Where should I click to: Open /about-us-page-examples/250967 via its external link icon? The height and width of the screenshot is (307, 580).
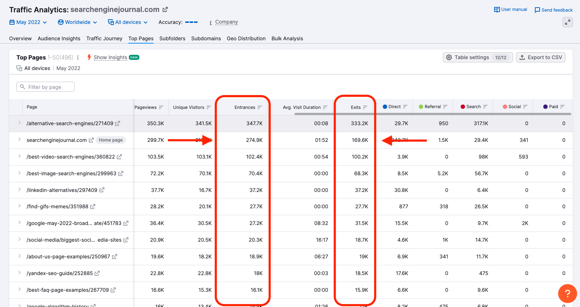pos(115,257)
